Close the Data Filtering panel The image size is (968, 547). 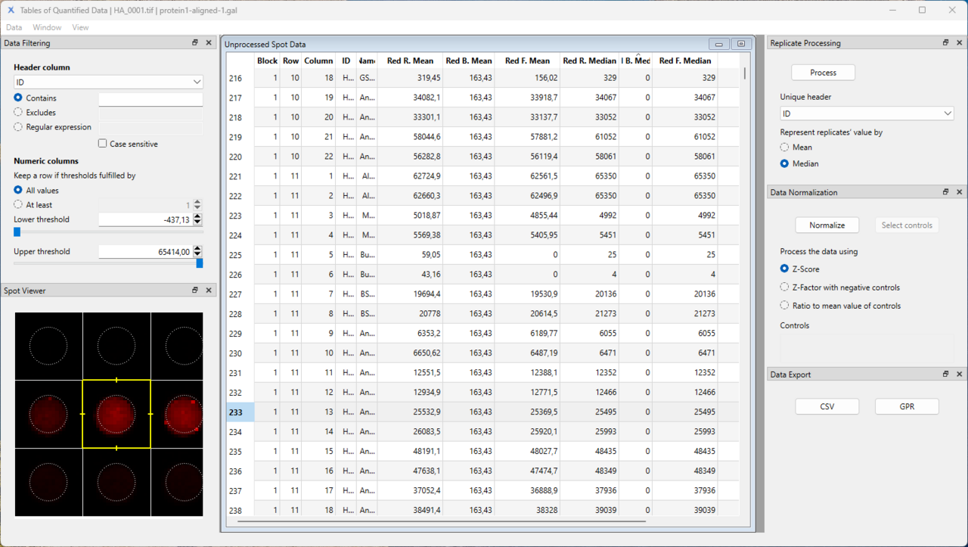pyautogui.click(x=209, y=42)
